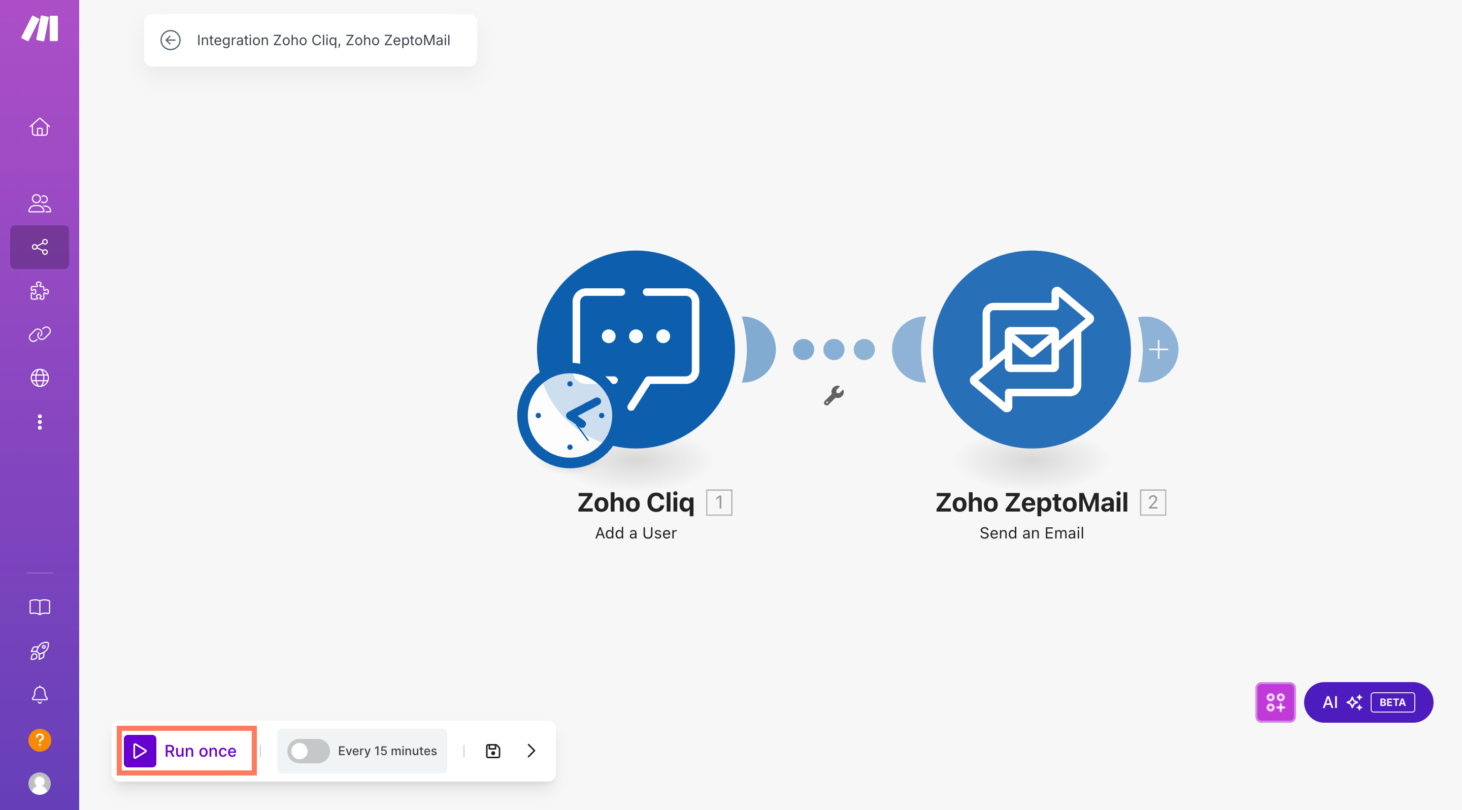Click the Run once button
Viewport: 1462px width, 810px height.
tap(187, 751)
